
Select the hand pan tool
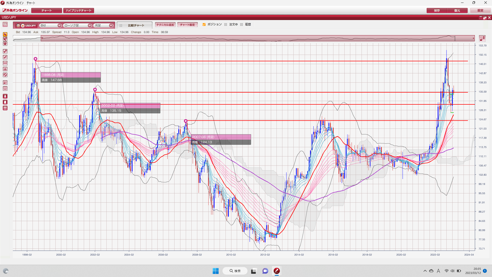[x=5, y=44]
